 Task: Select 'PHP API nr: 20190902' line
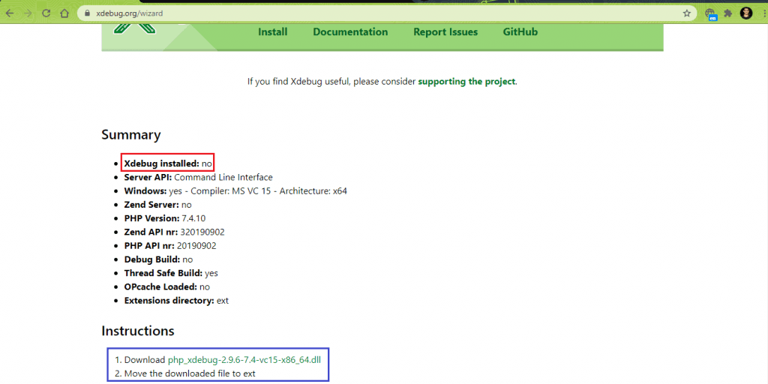(170, 246)
